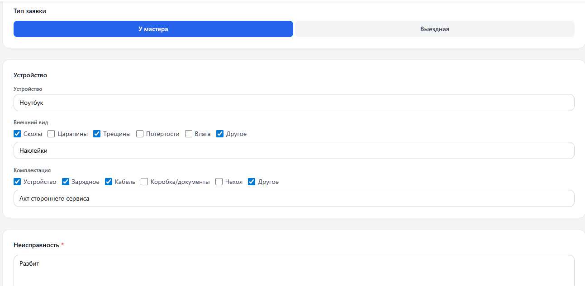This screenshot has height=286, width=585.
Task: Enable the "Потёртости" checkbox
Action: [140, 134]
